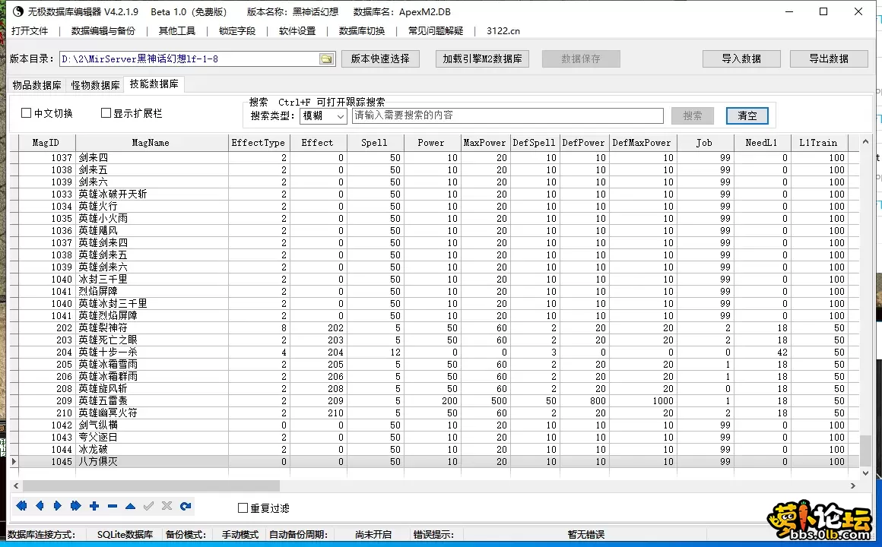This screenshot has height=547, width=882.
Task: Click the L1Train column header
Action: (818, 143)
